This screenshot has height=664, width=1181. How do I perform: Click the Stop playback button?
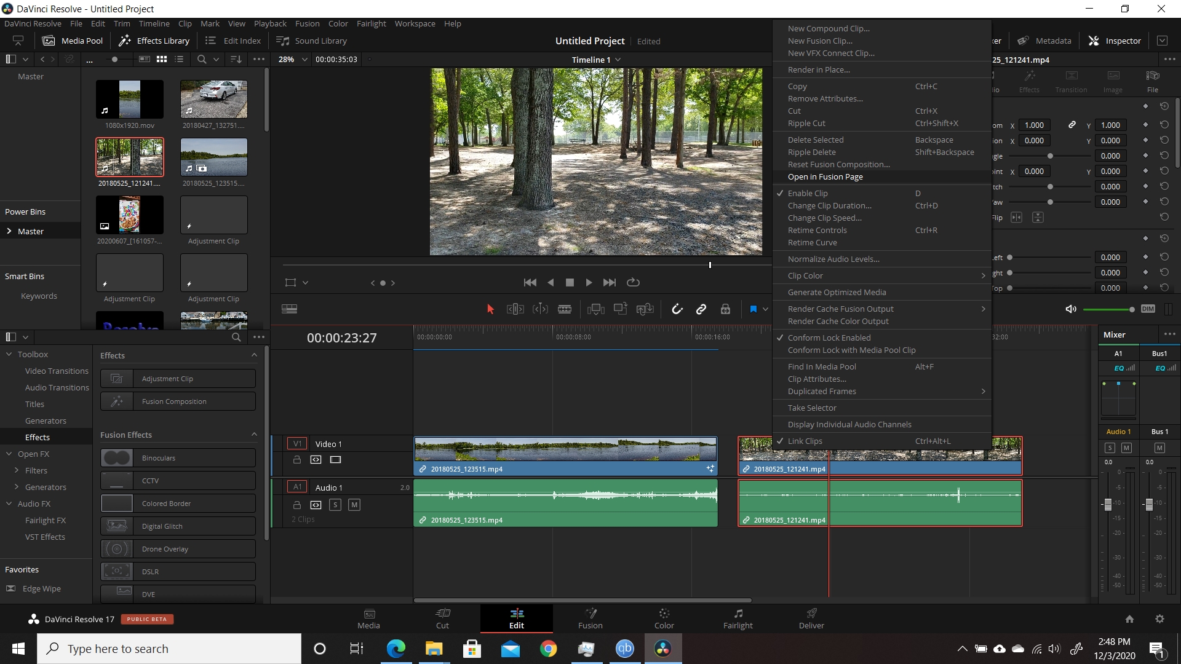(x=570, y=282)
